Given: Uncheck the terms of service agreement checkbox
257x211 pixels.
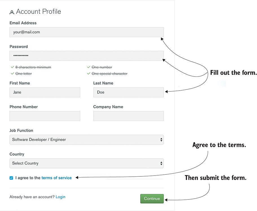Looking at the screenshot, I should [x=11, y=178].
